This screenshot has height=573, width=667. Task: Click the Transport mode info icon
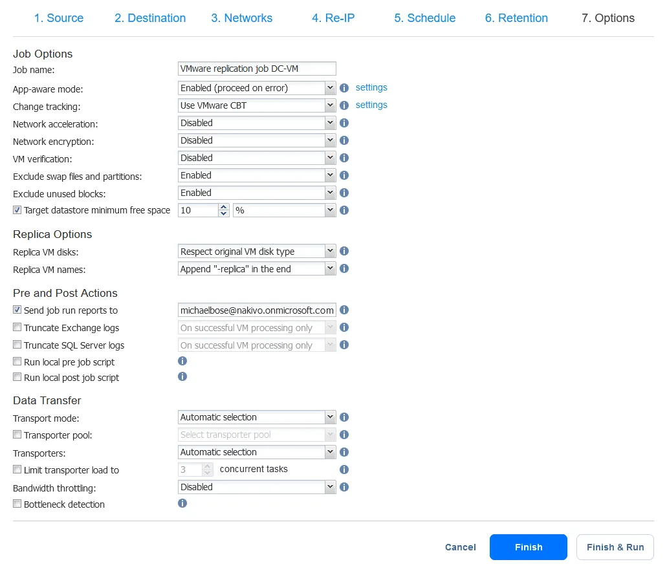point(344,417)
